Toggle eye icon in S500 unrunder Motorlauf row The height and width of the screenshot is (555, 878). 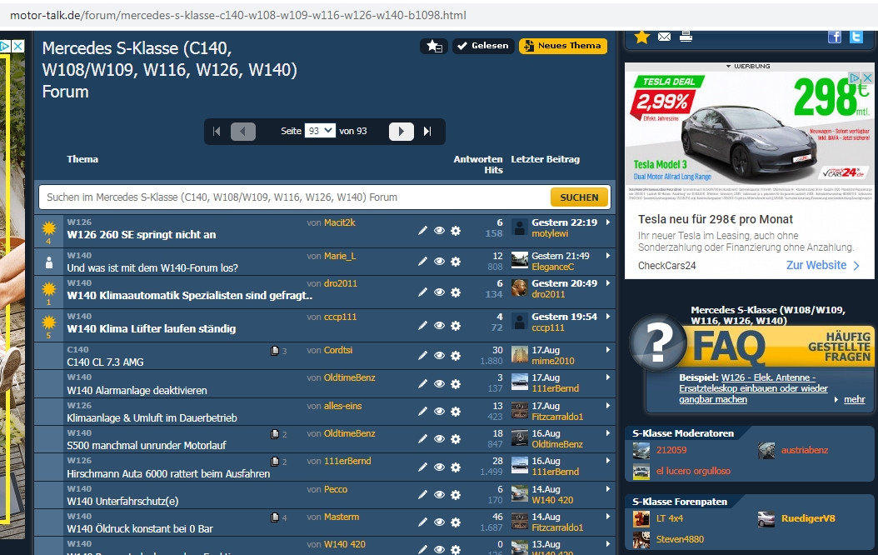(x=440, y=439)
